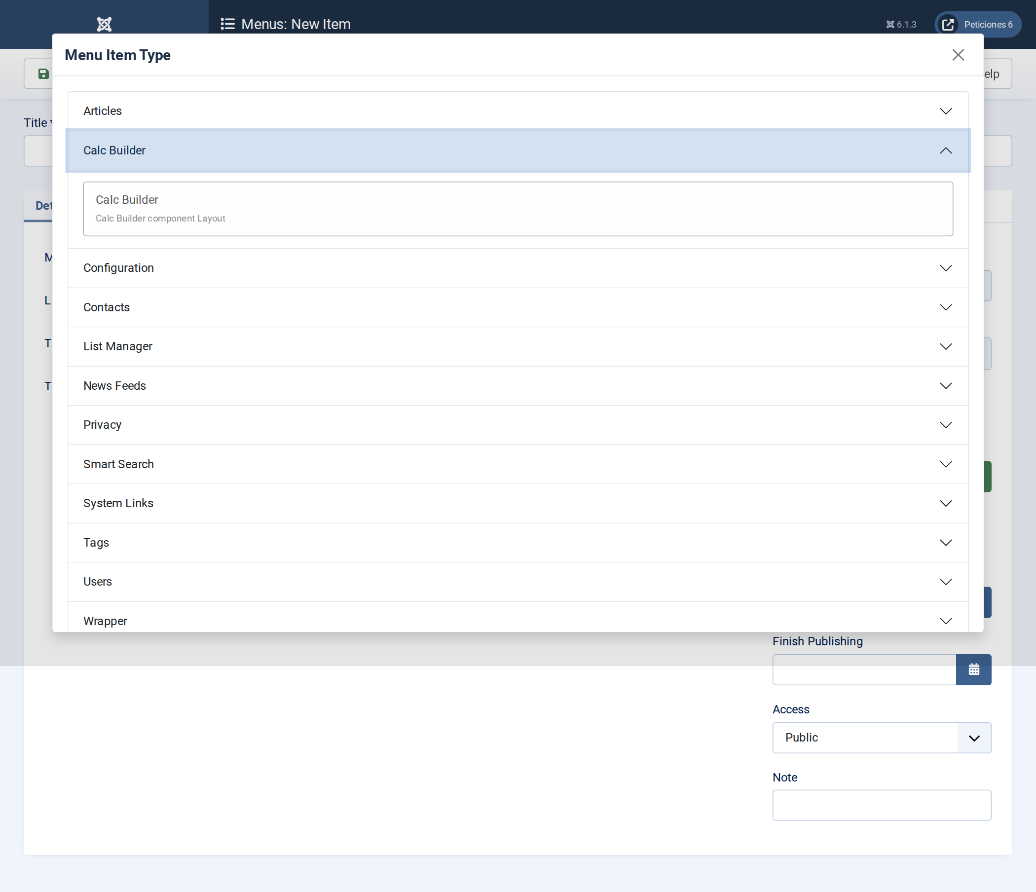Select Calc Builder component layout item
This screenshot has height=892, width=1036.
coord(518,209)
